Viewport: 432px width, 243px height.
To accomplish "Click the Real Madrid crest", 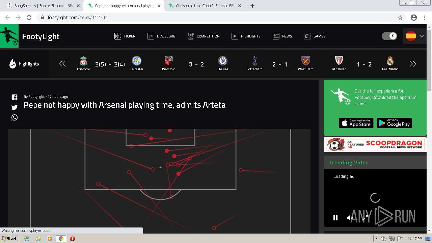I will [x=390, y=61].
